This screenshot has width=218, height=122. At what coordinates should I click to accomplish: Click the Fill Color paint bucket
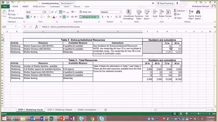[x=48, y=17]
